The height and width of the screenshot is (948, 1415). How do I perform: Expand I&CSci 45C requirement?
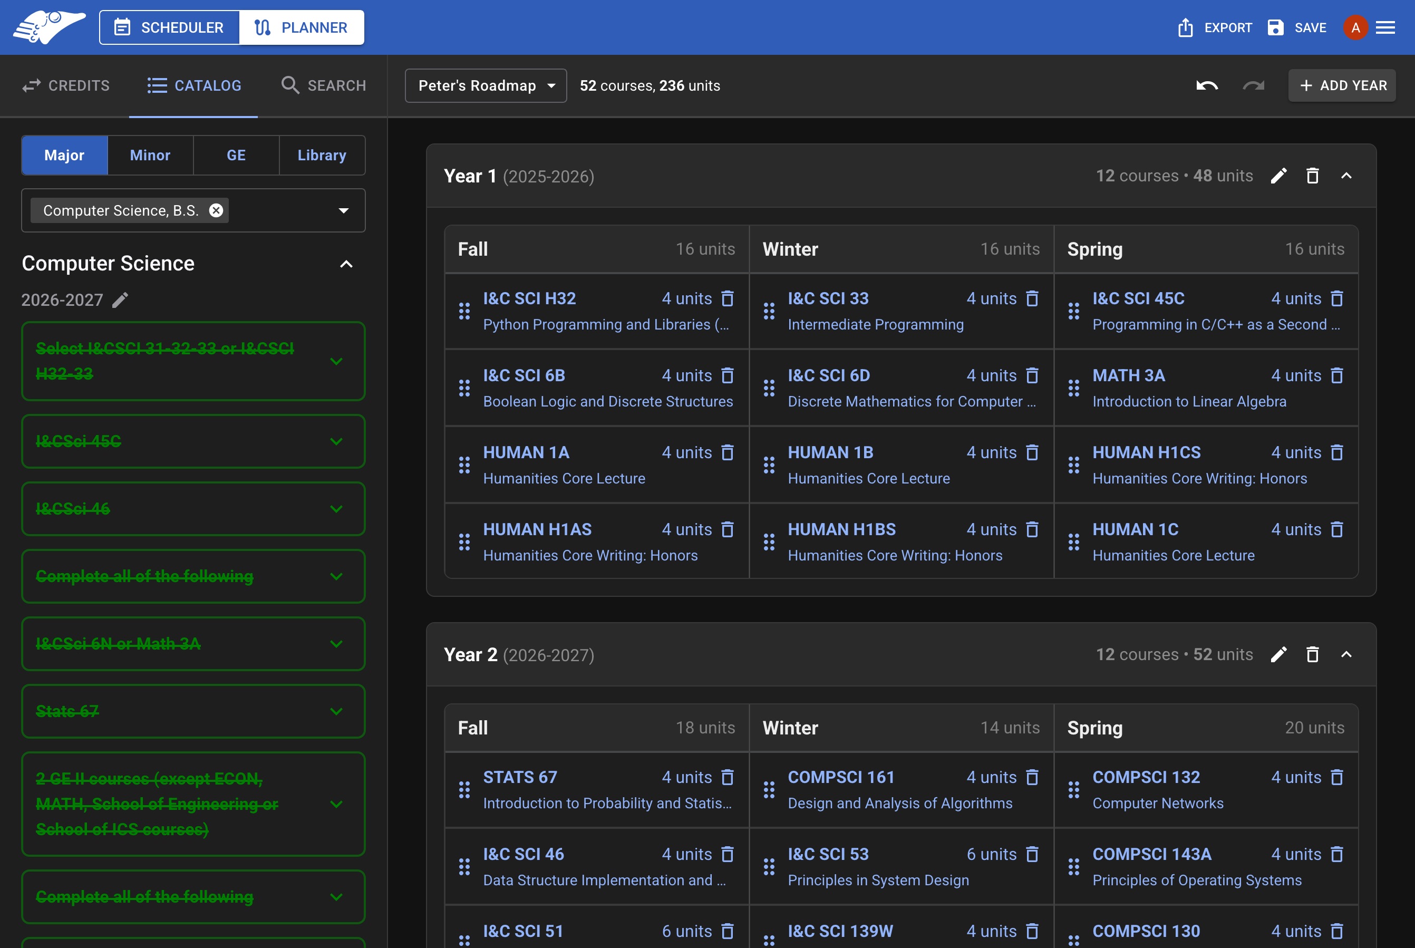tap(193, 441)
